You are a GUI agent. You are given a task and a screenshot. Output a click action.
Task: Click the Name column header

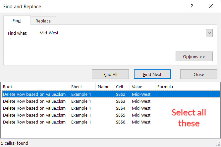tap(104, 87)
